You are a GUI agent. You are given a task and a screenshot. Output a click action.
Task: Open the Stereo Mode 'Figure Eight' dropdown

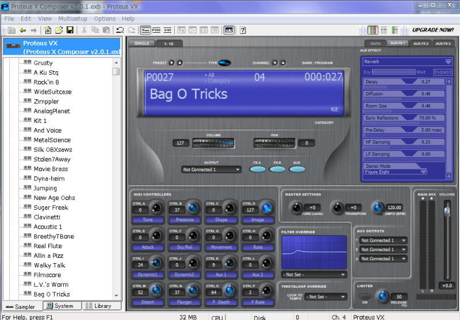pos(395,172)
